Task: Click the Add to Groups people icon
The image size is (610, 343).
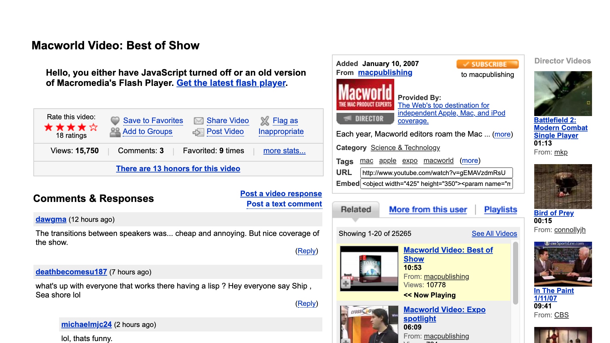Action: [x=115, y=131]
